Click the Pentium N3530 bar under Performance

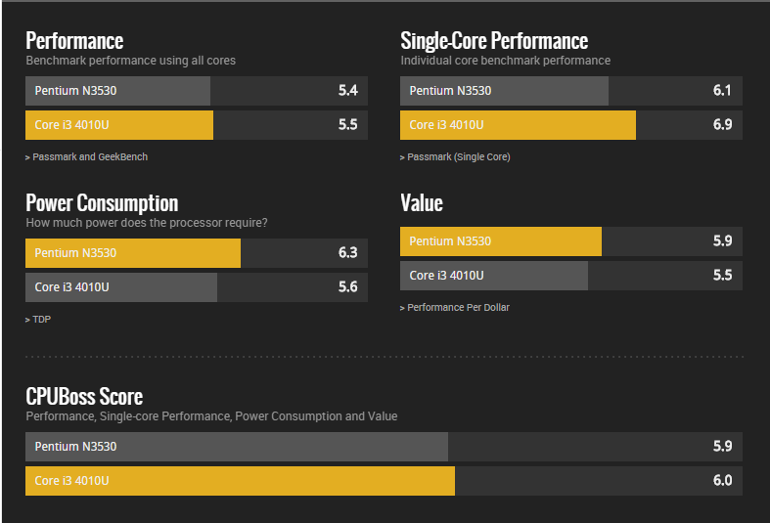pos(196,91)
